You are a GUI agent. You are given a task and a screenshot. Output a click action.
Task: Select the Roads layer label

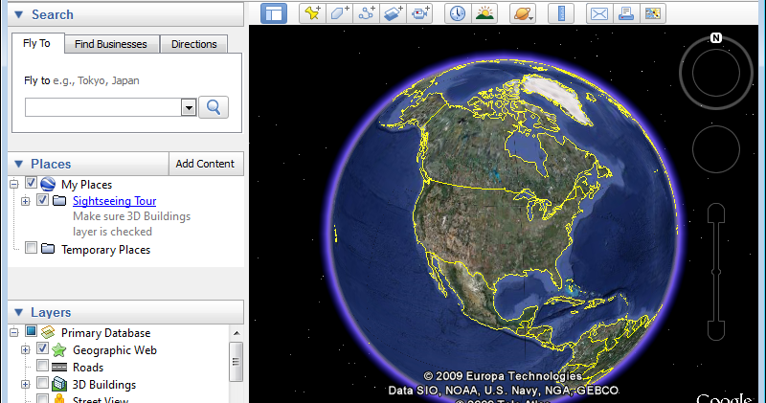88,368
